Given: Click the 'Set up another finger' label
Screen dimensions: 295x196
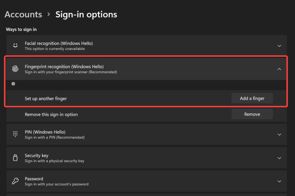Looking at the screenshot, I should tap(46, 98).
